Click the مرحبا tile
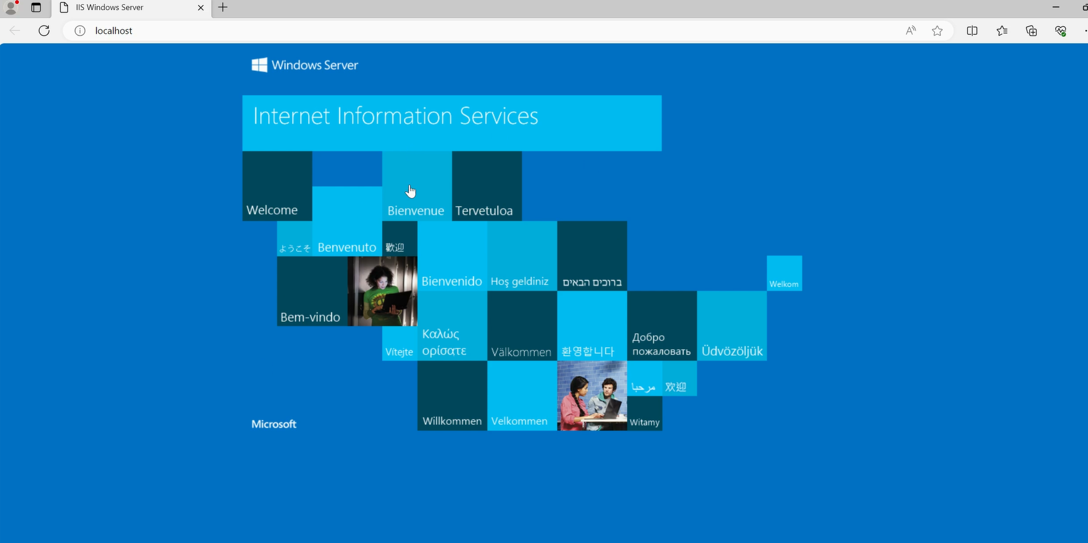 (x=644, y=379)
